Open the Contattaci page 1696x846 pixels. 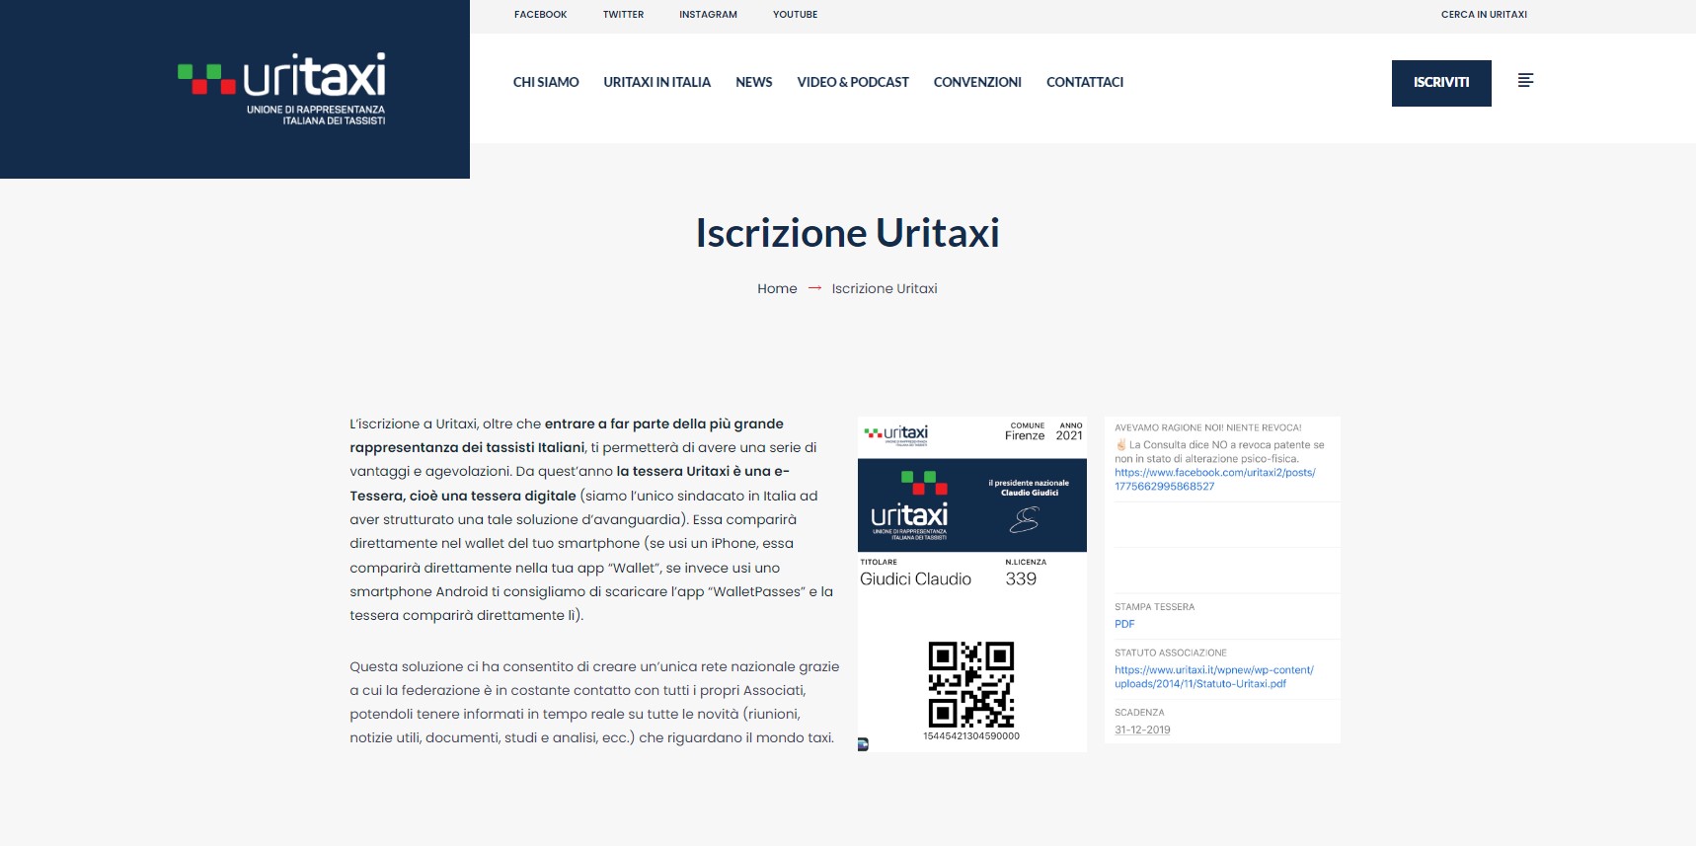(x=1084, y=82)
